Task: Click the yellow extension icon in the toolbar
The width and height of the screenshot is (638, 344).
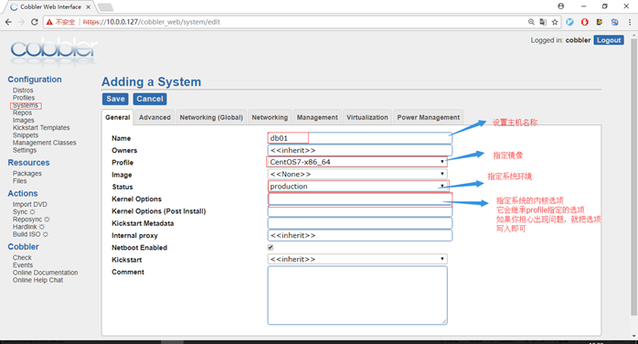Action: tap(600, 22)
